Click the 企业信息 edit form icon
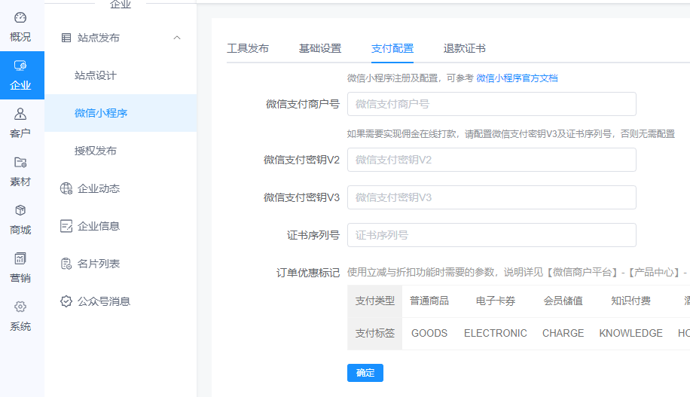Viewport: 690px width, 397px height. [x=66, y=226]
